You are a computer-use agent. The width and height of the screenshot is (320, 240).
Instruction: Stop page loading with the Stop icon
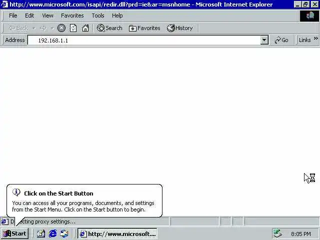pyautogui.click(x=61, y=28)
